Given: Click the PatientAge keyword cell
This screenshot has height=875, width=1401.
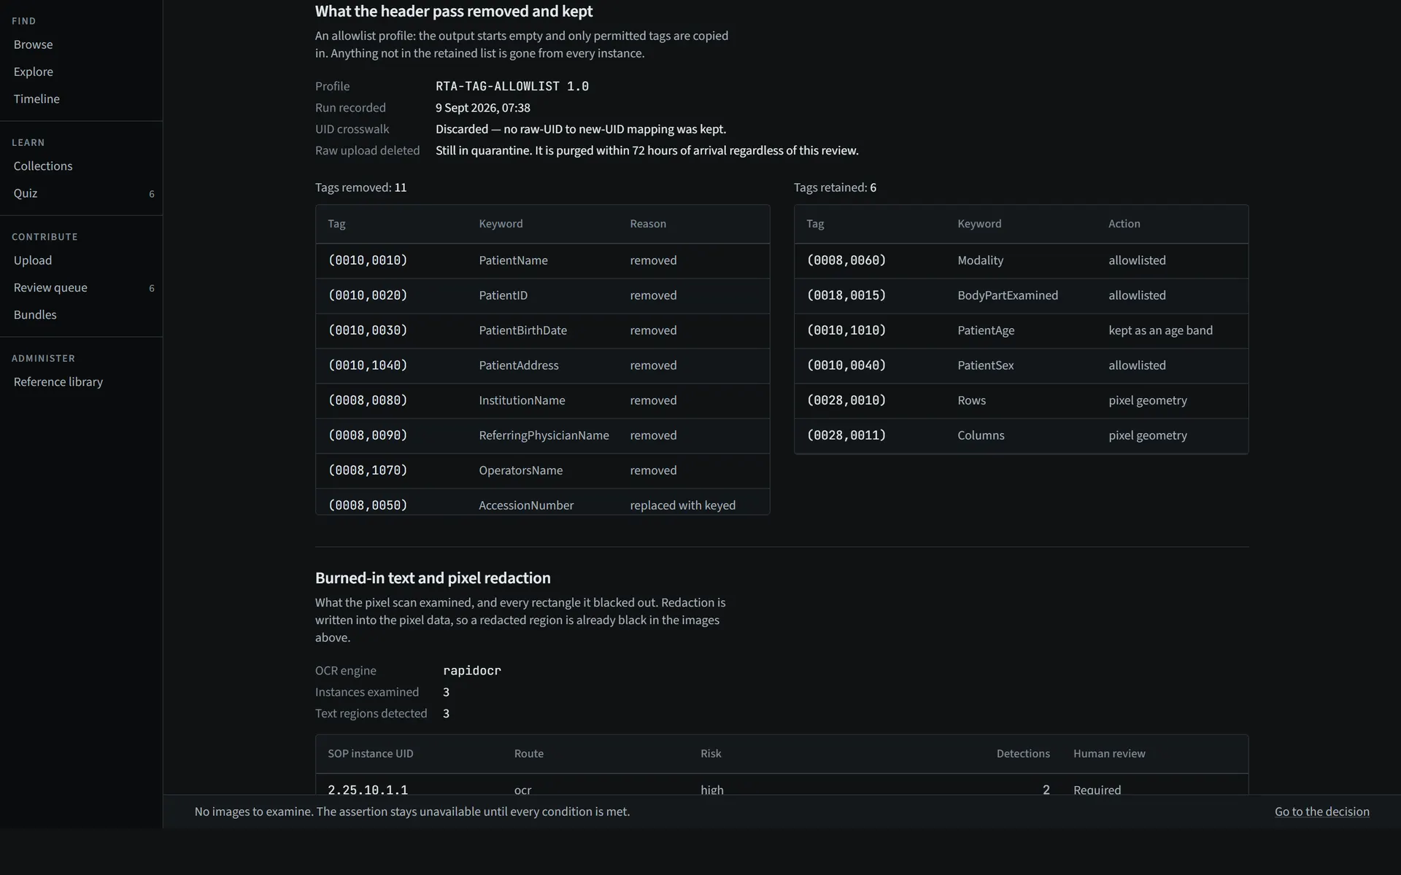Looking at the screenshot, I should (x=986, y=330).
